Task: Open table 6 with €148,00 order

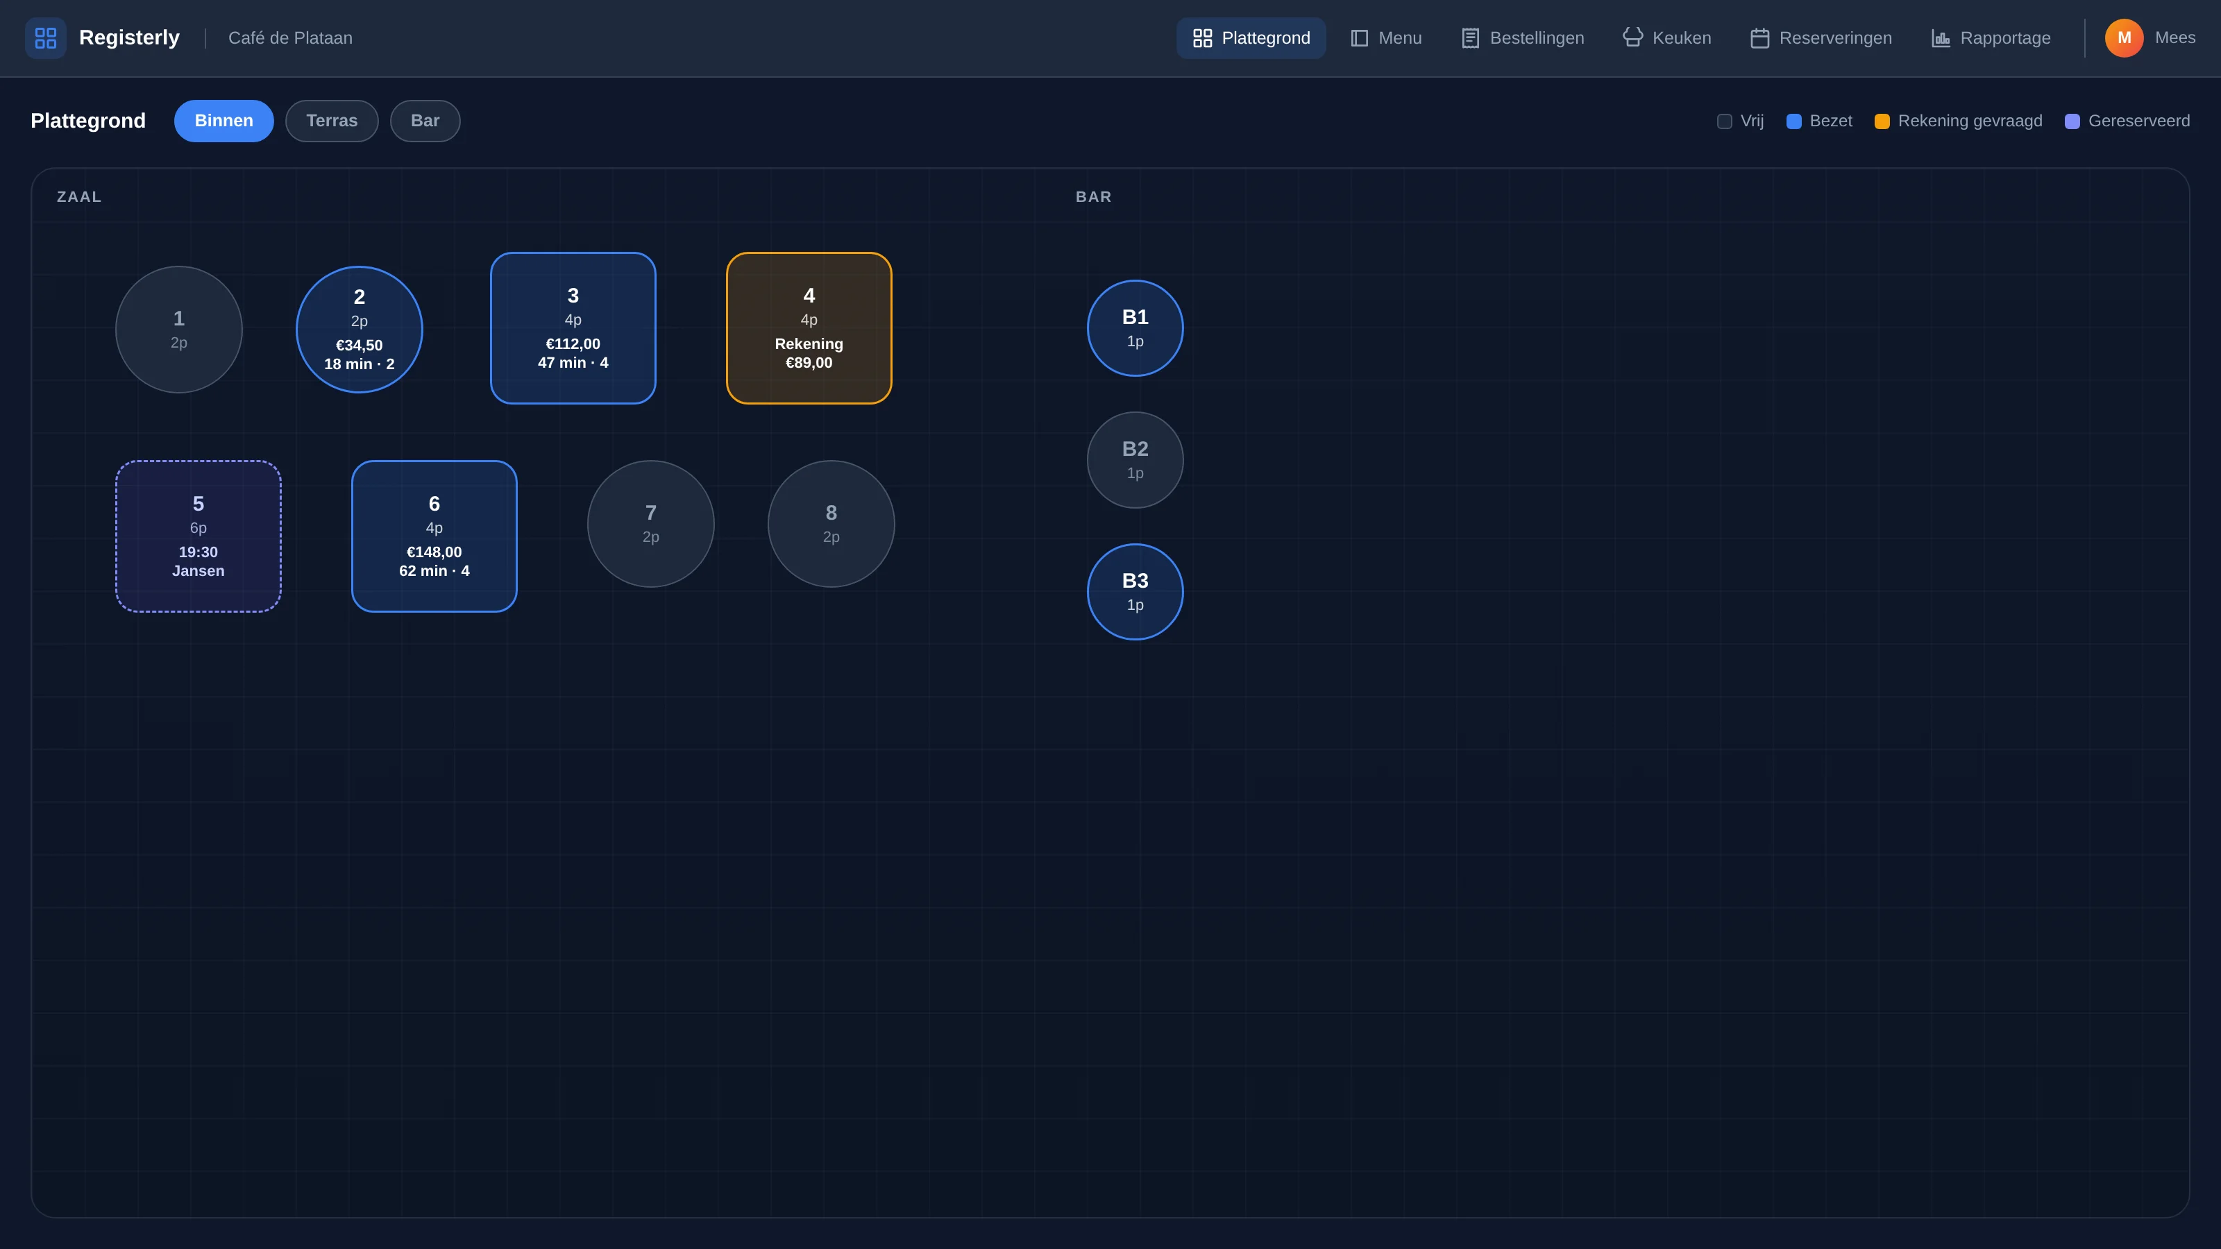Action: [434, 536]
